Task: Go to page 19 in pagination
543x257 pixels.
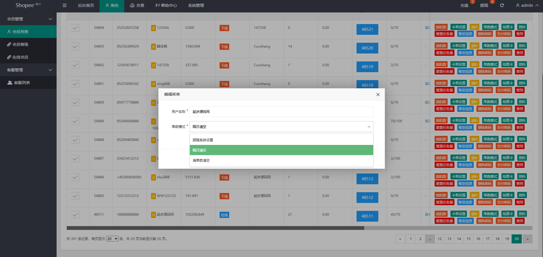Action: (507, 239)
